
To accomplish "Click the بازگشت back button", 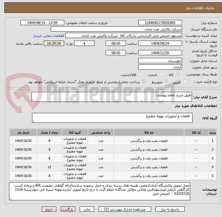I will pyautogui.click(x=68, y=209).
